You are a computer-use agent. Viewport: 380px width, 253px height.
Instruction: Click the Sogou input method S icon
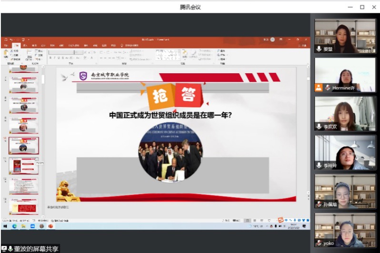pos(281,220)
